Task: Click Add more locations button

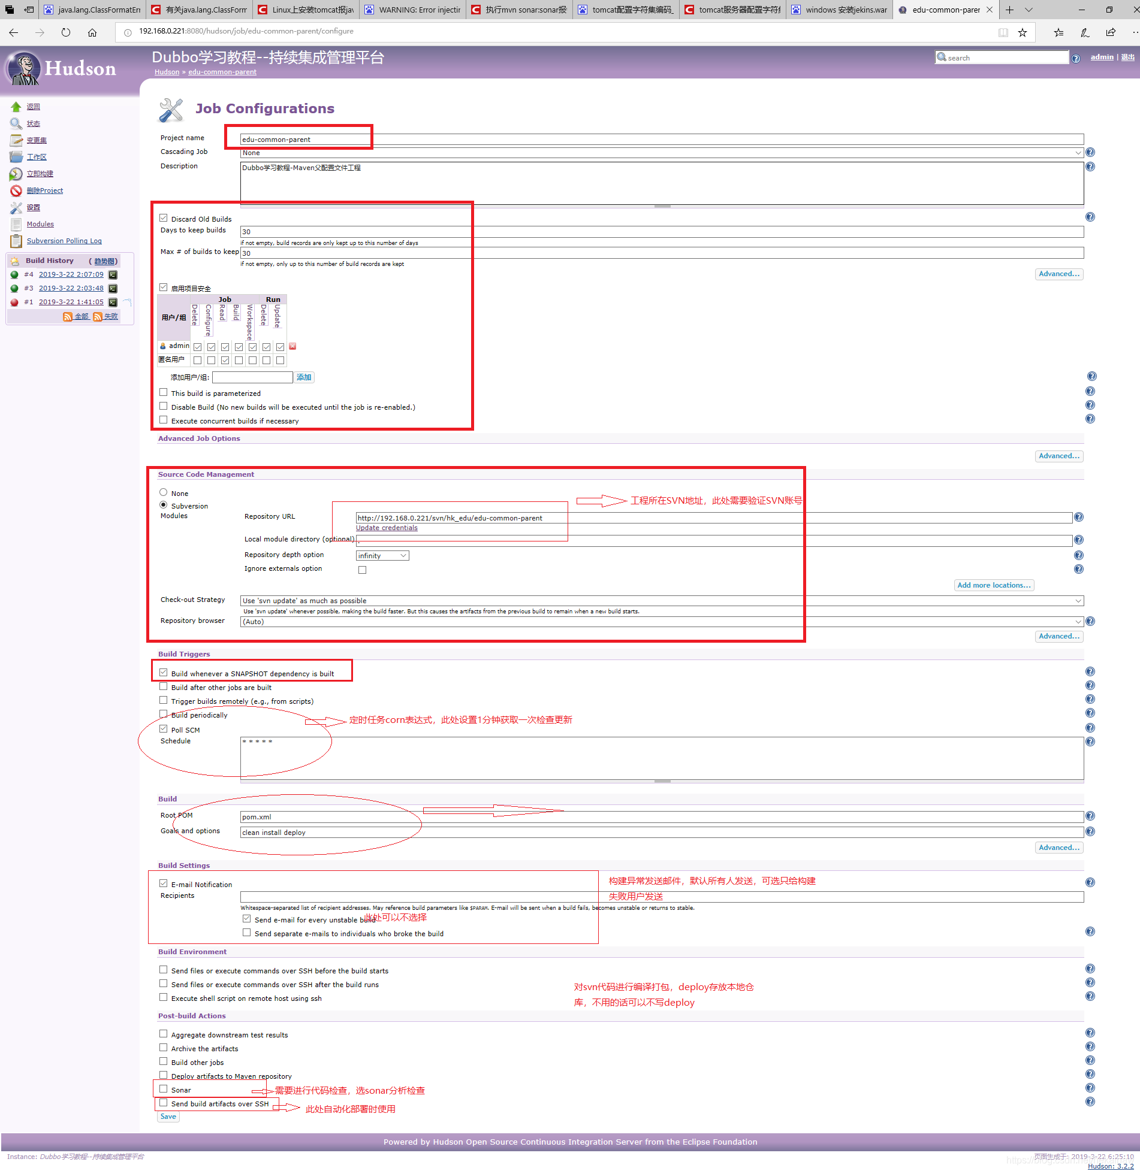Action: (x=994, y=585)
